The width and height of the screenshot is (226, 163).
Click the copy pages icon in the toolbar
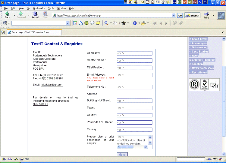click(x=81, y=23)
